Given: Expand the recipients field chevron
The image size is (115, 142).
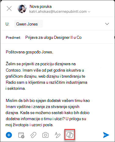Looking at the screenshot, I should point(107,24).
